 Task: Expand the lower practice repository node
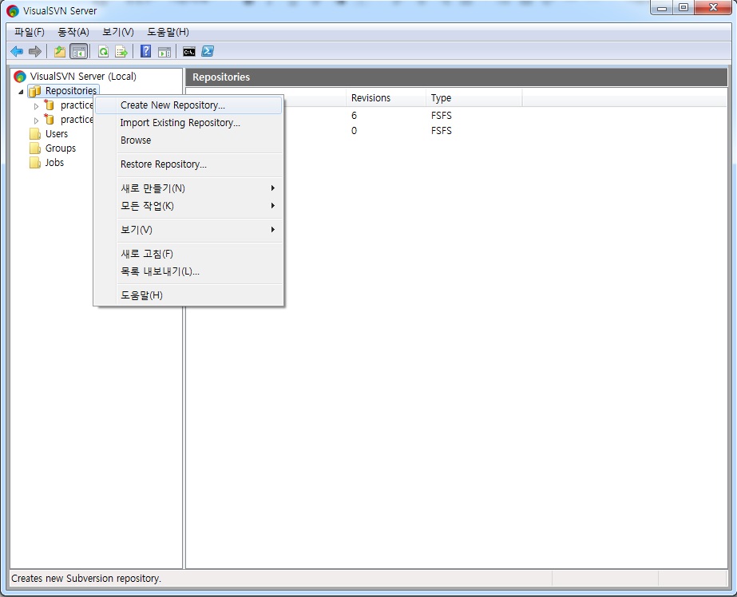point(36,121)
